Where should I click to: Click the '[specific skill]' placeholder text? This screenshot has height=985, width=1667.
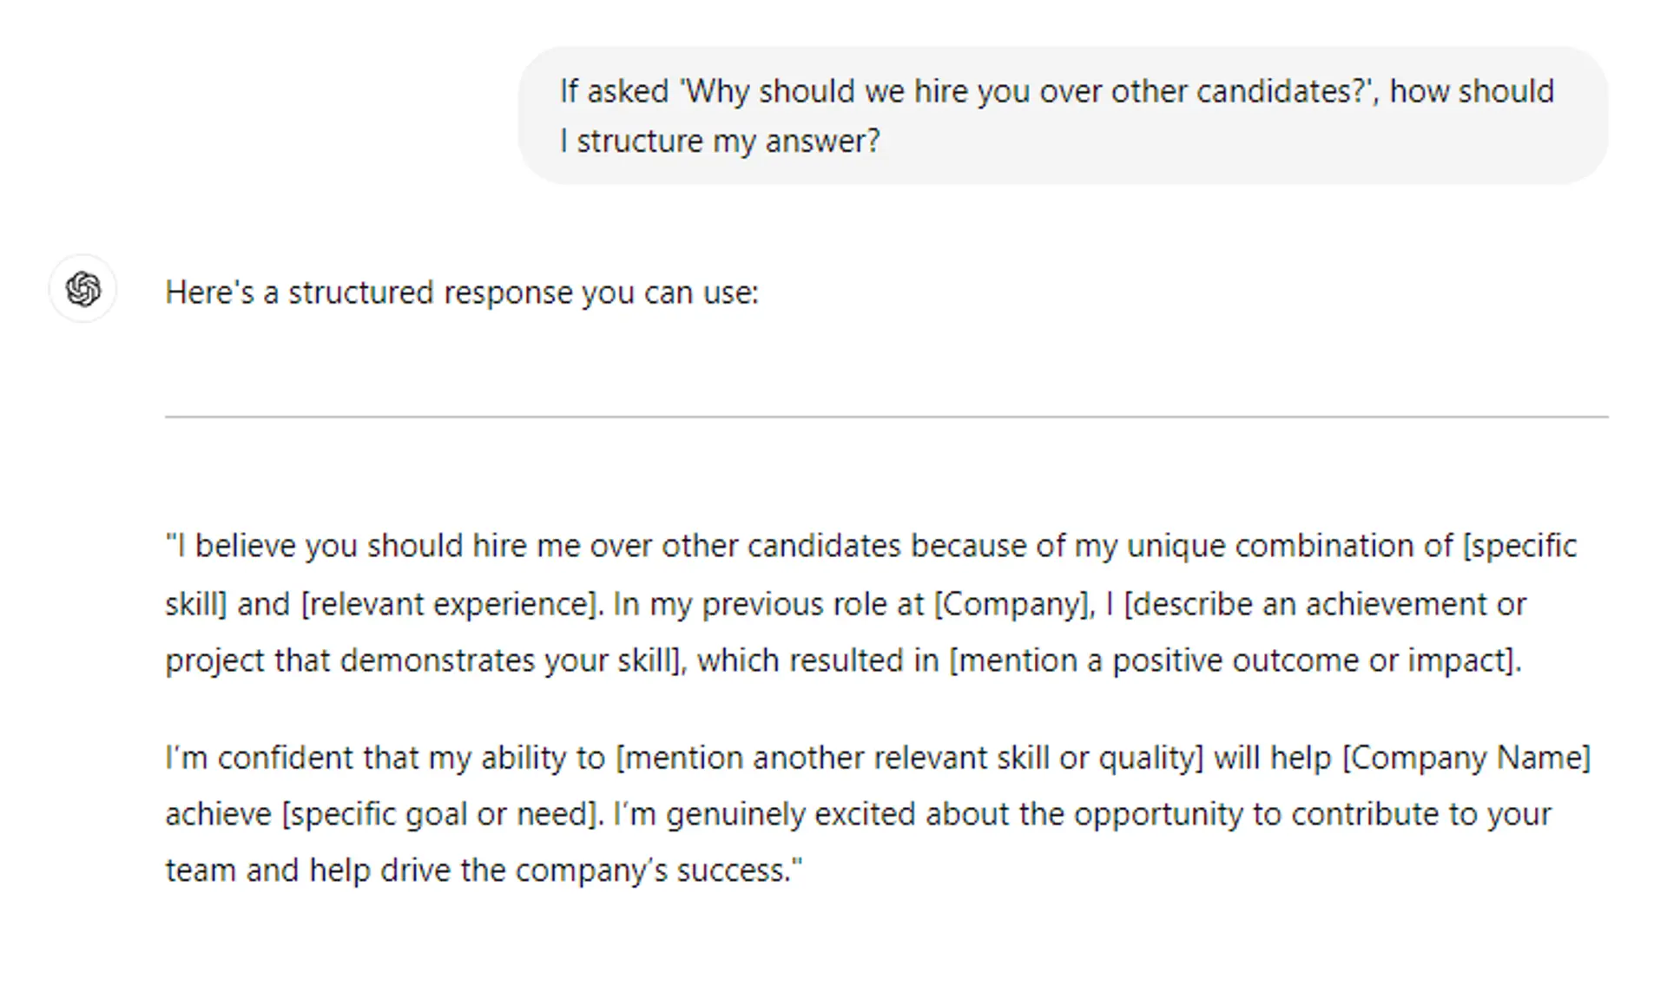click(1519, 546)
